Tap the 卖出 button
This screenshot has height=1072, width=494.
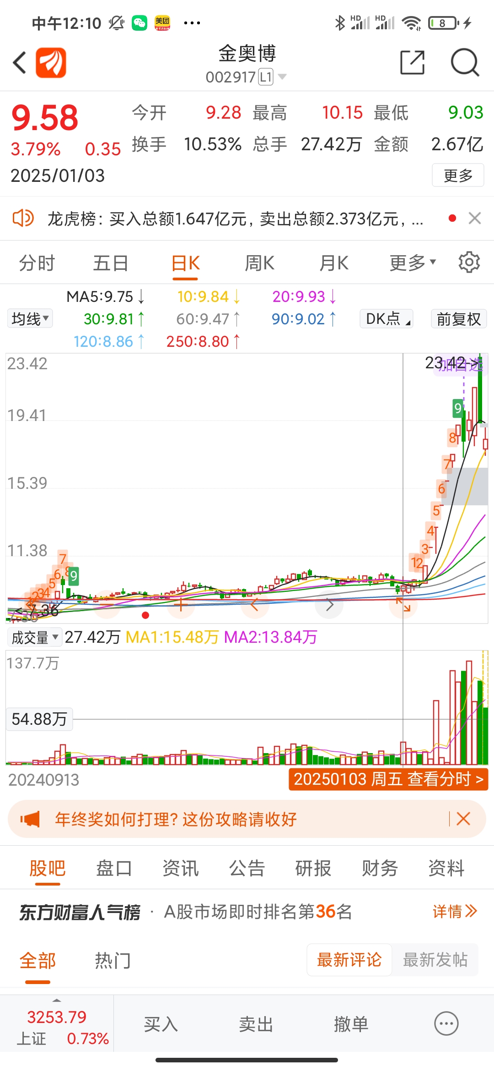tap(256, 1024)
